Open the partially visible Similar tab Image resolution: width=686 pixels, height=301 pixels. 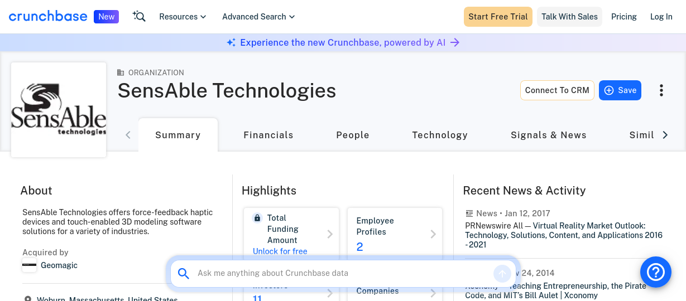(641, 135)
